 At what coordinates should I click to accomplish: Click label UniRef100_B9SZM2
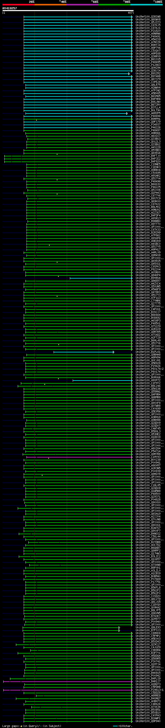pos(148,74)
